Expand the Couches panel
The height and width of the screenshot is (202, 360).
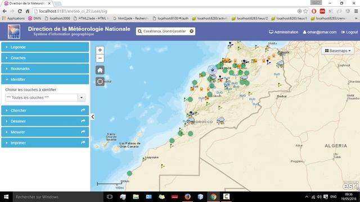[x=45, y=58]
